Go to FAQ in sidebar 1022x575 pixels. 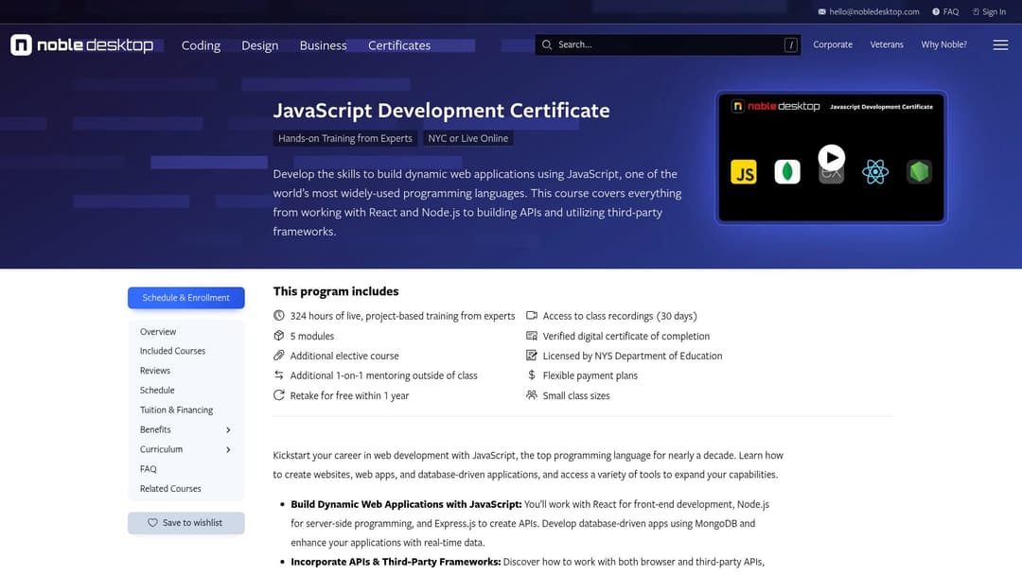click(148, 469)
